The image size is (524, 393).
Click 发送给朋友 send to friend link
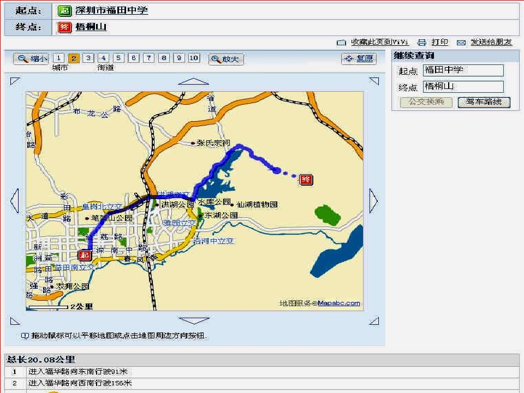click(x=491, y=42)
